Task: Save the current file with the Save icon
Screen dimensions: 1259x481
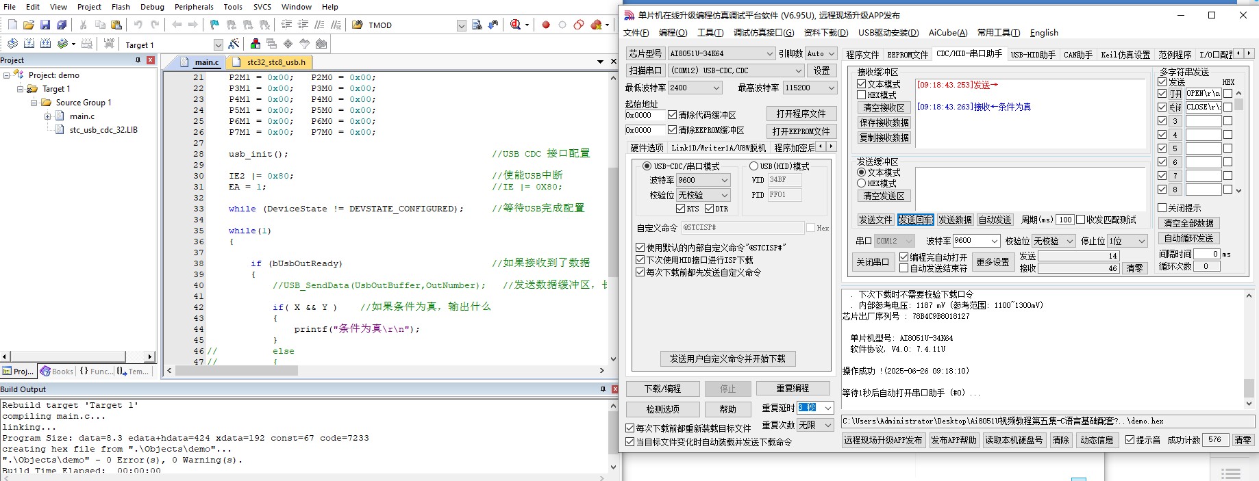Action: click(45, 25)
